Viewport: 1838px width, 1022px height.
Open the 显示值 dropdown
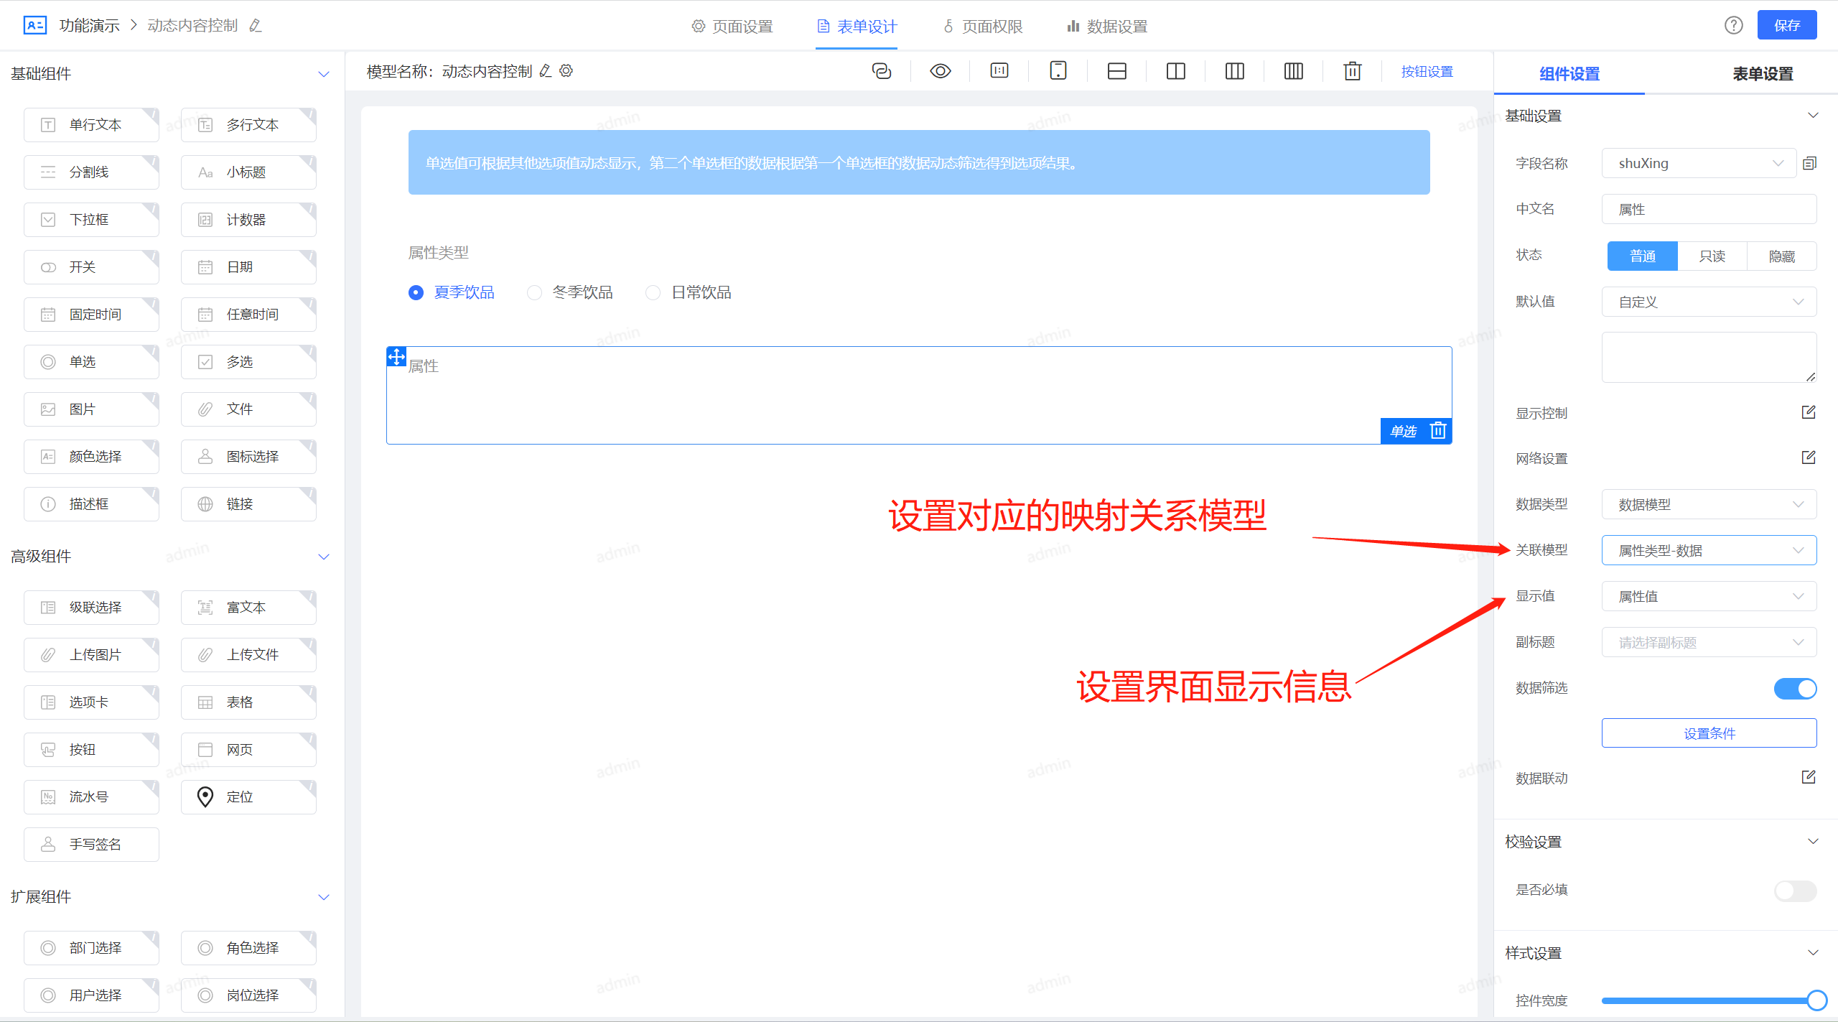tap(1708, 597)
